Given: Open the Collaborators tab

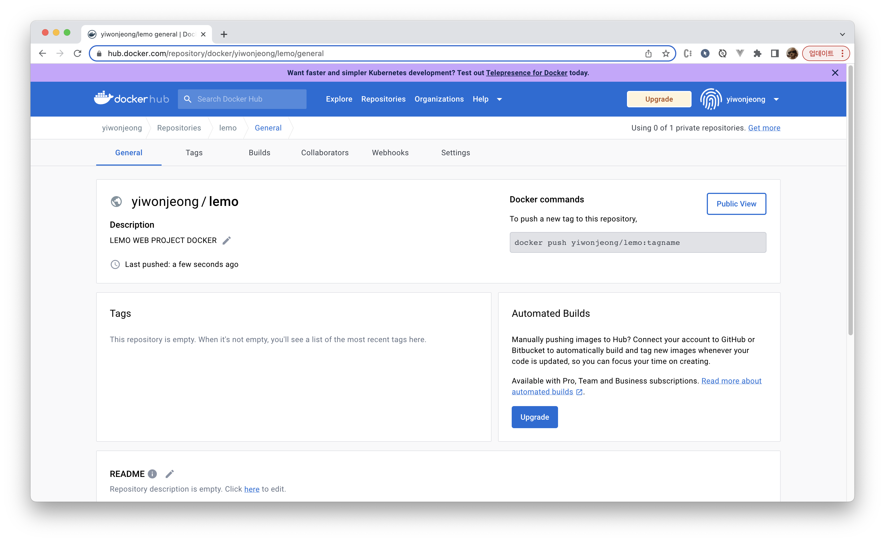Looking at the screenshot, I should point(325,153).
